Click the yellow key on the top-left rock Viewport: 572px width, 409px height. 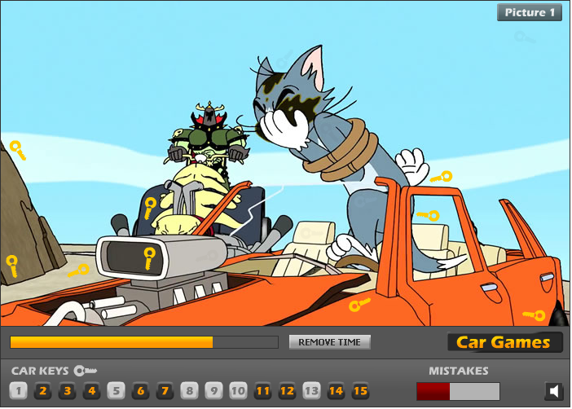coord(17,150)
